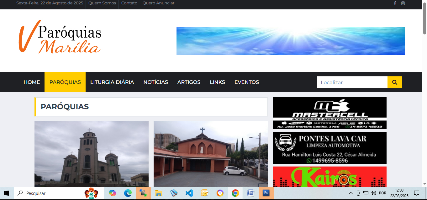The image size is (427, 200).
Task: Open the Mastercell advertisement banner
Action: (x=329, y=113)
